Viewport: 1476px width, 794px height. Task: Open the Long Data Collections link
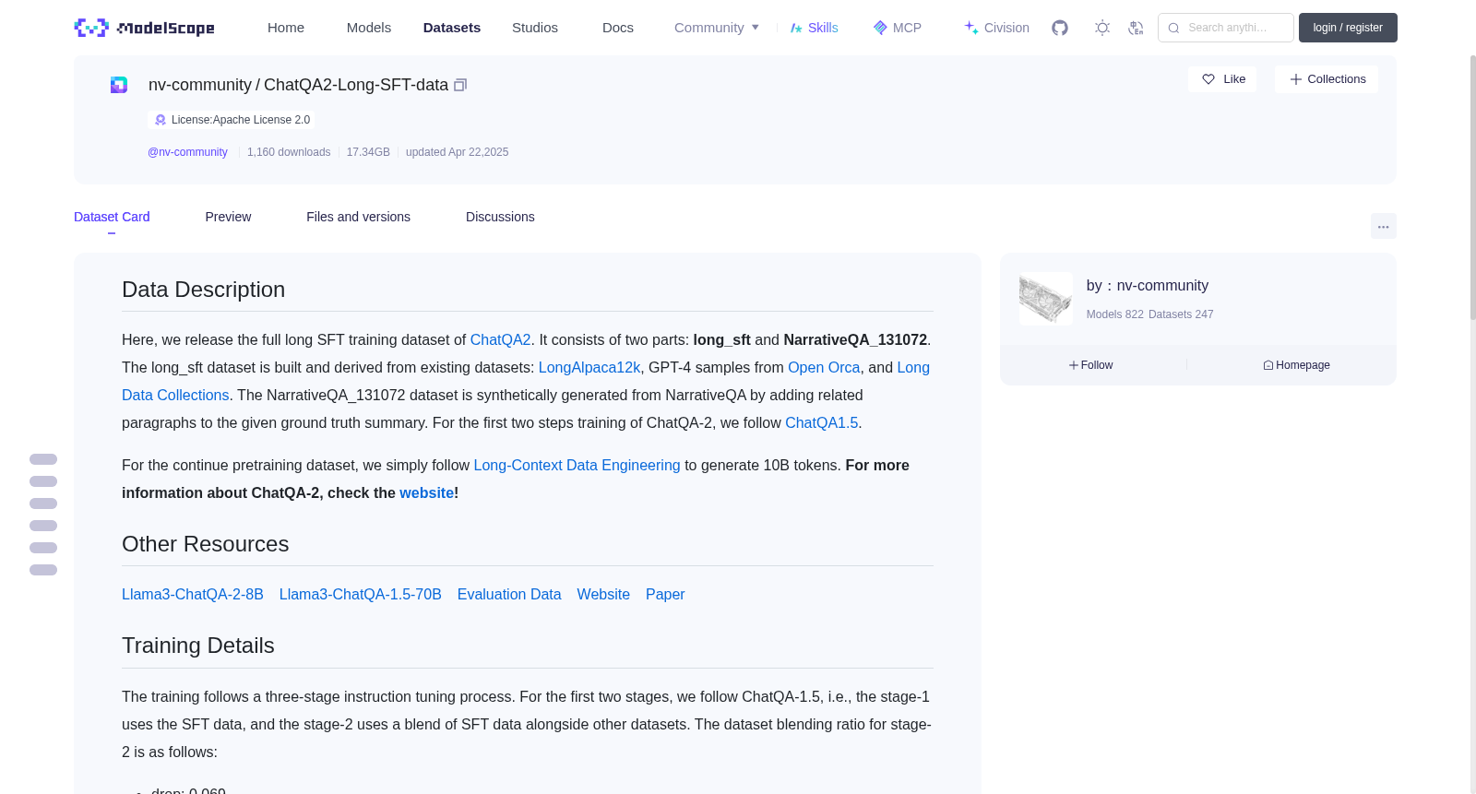click(x=175, y=396)
